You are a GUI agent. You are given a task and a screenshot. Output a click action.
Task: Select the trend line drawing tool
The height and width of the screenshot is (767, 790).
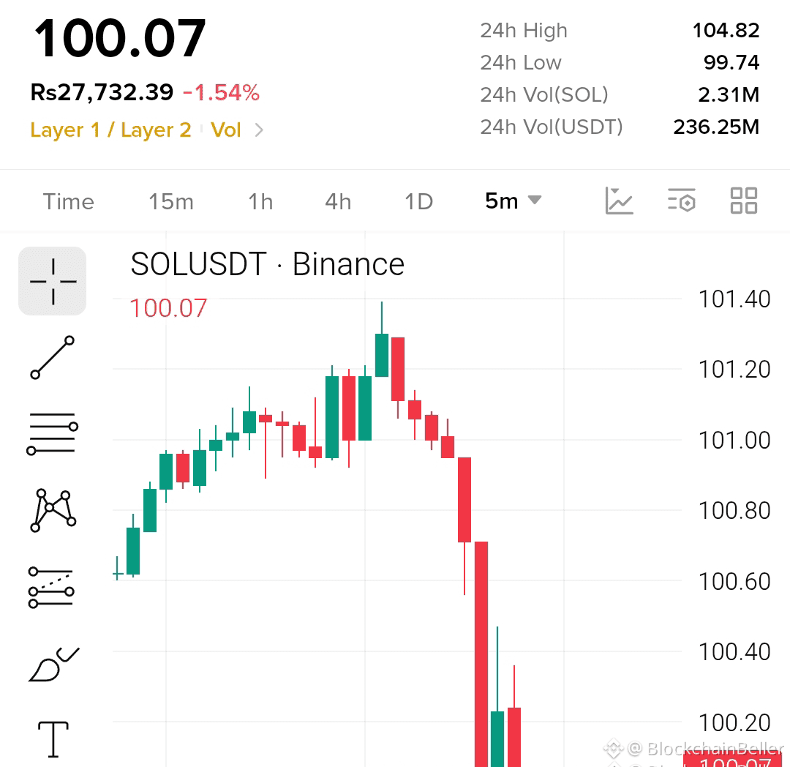coord(53,357)
